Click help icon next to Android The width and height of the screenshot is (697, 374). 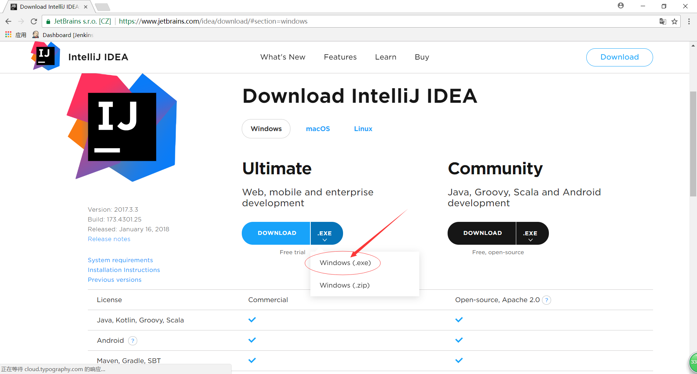click(133, 341)
